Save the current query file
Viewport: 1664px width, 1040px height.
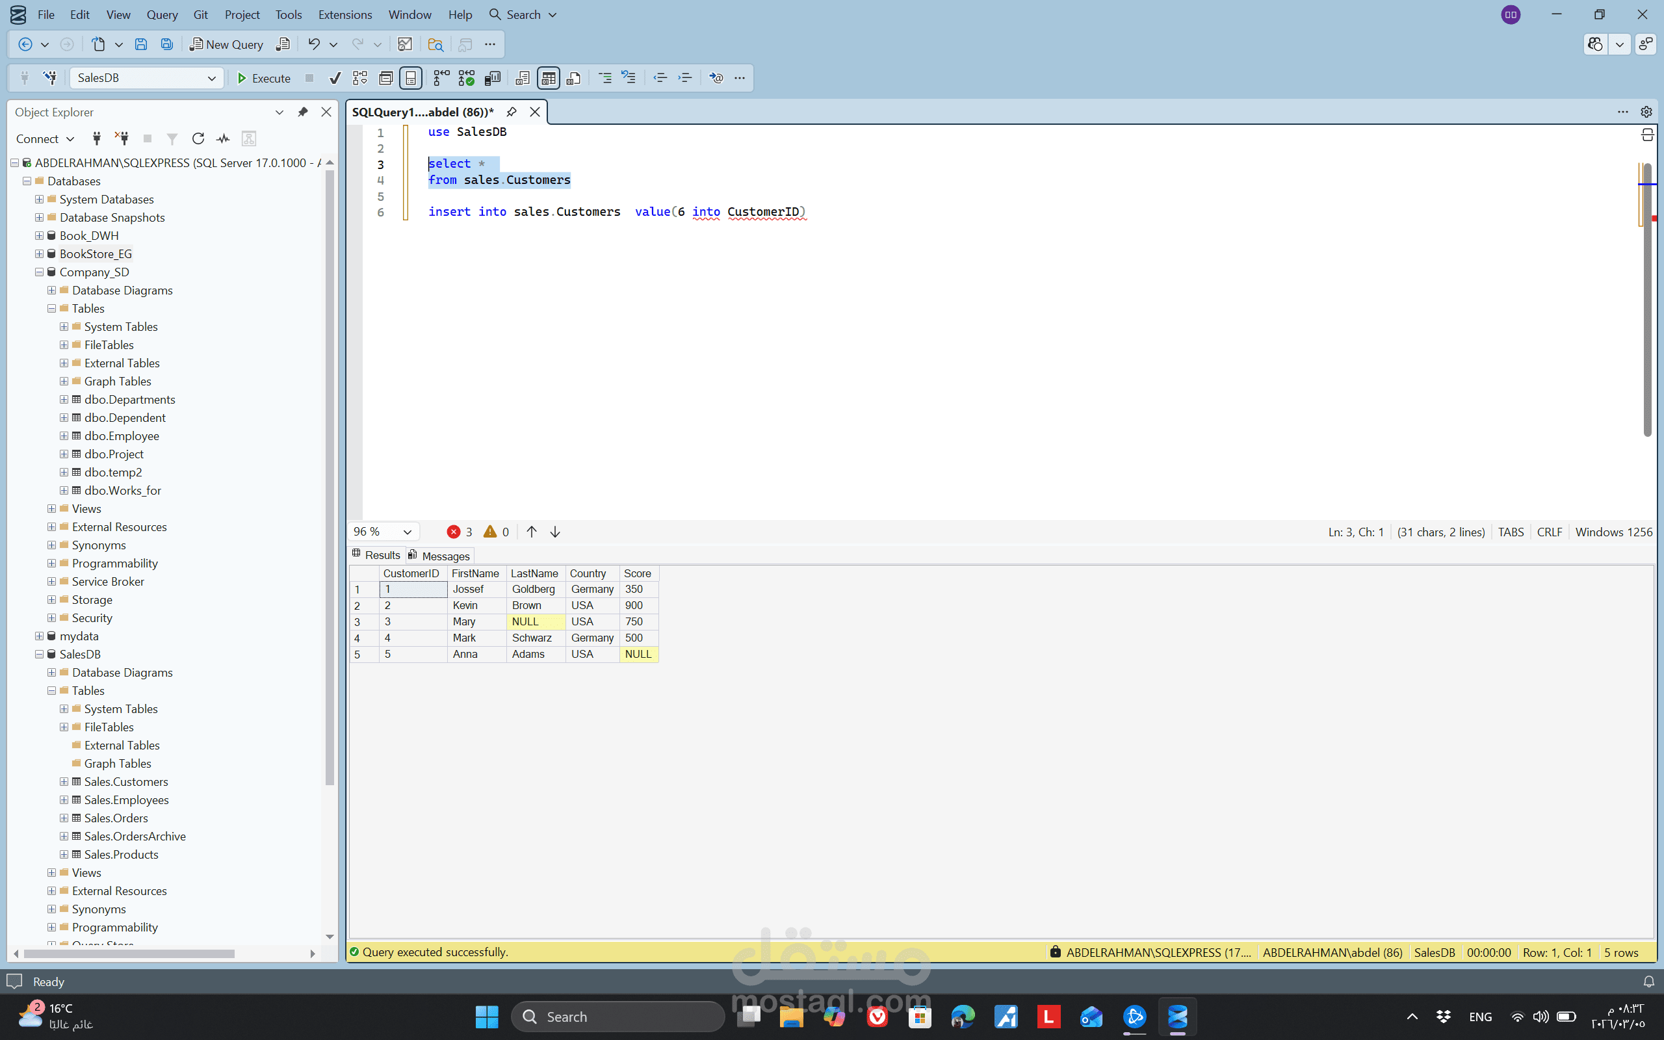click(x=142, y=44)
